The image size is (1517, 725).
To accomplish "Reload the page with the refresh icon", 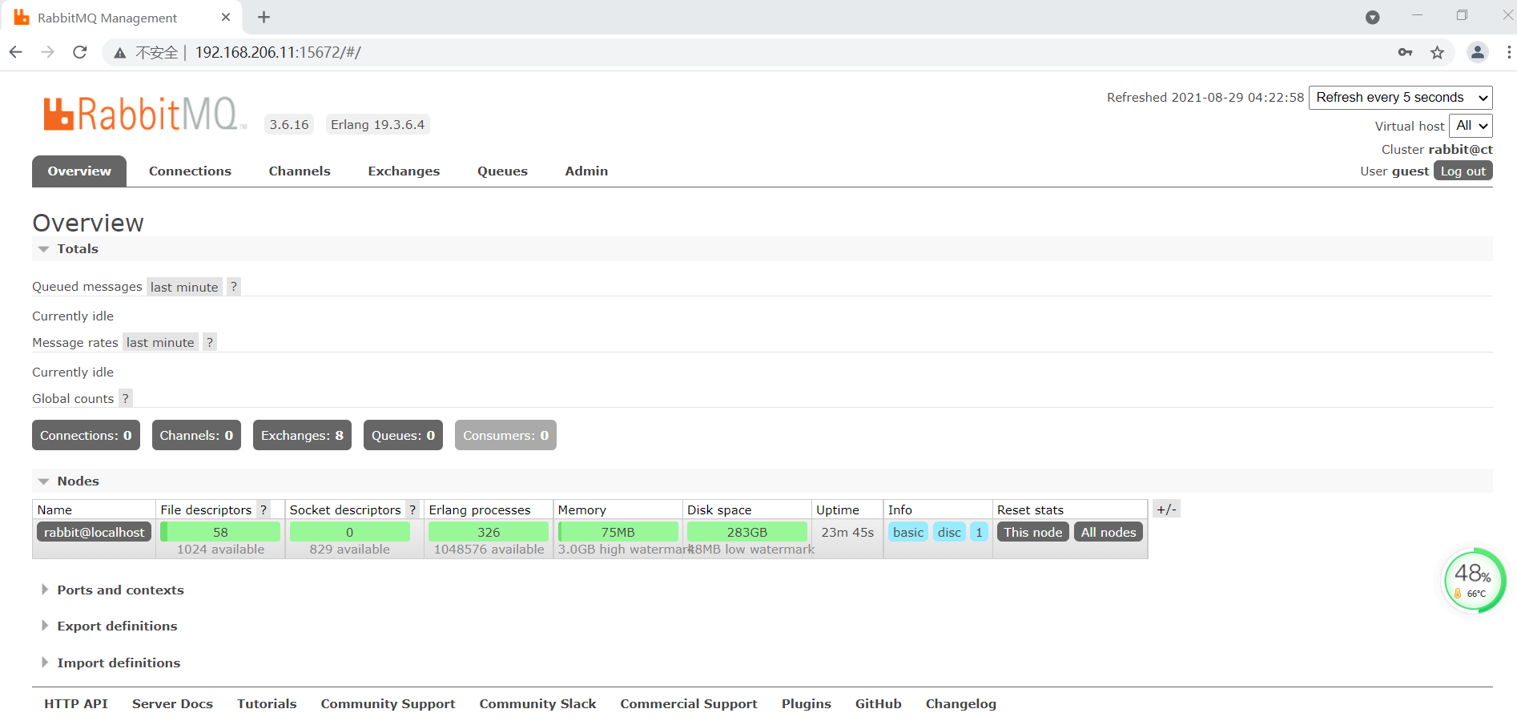I will click(79, 52).
